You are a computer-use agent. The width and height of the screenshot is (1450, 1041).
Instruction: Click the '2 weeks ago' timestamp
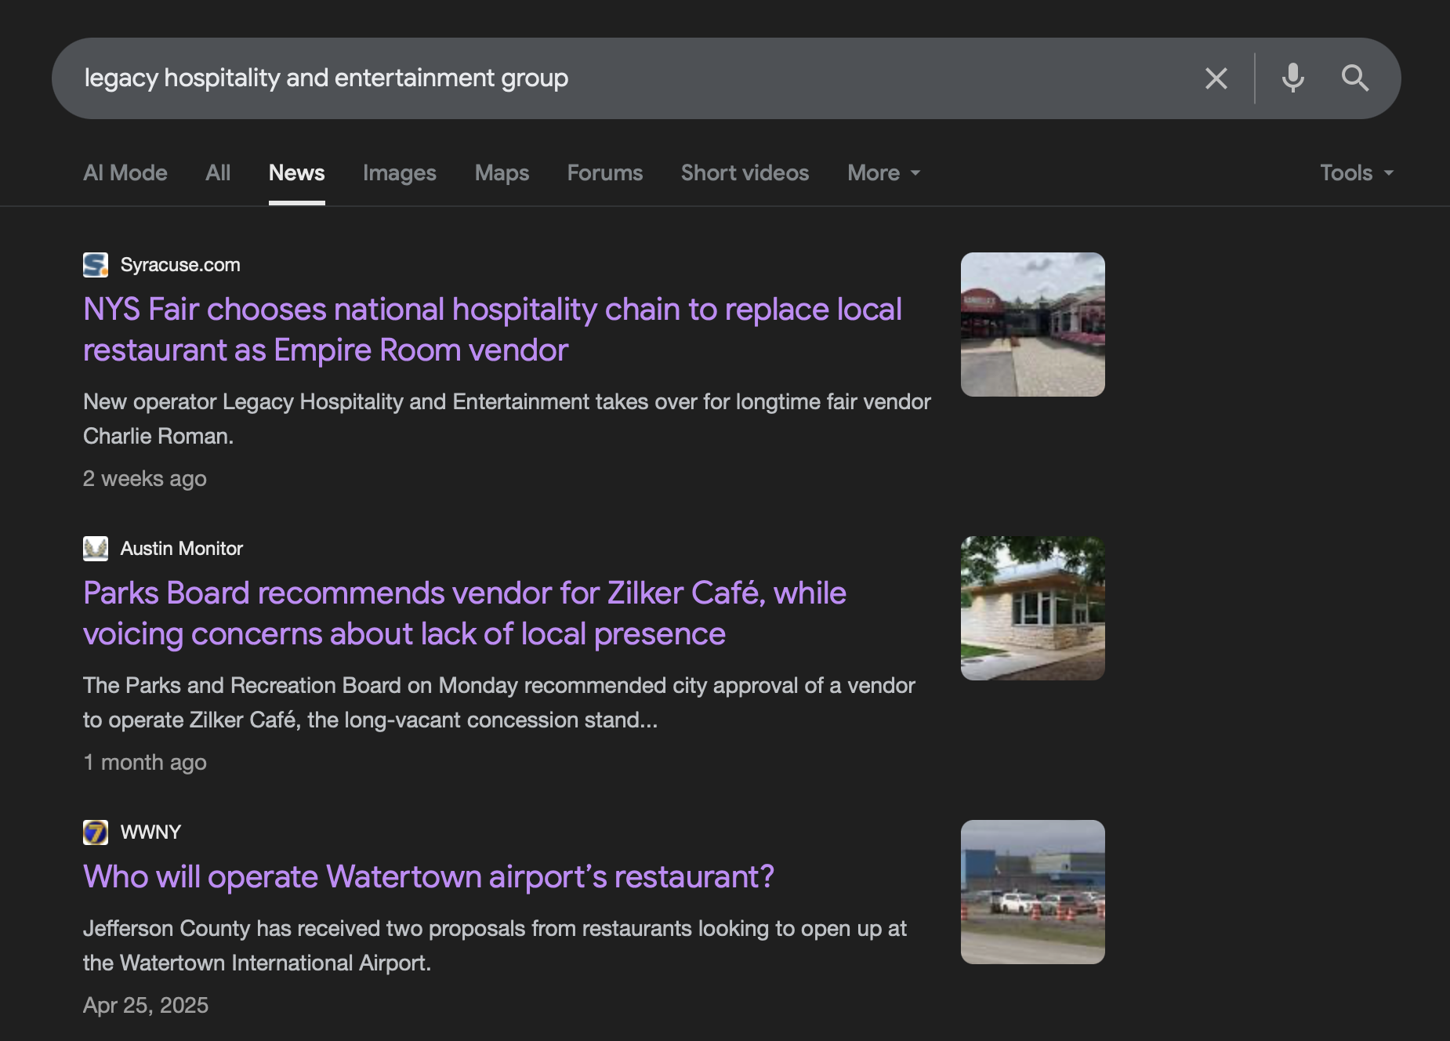(145, 478)
